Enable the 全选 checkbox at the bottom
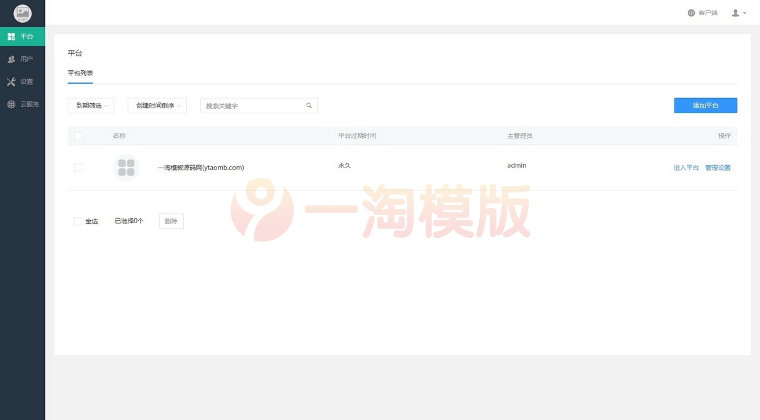This screenshot has width=760, height=420. (x=79, y=221)
